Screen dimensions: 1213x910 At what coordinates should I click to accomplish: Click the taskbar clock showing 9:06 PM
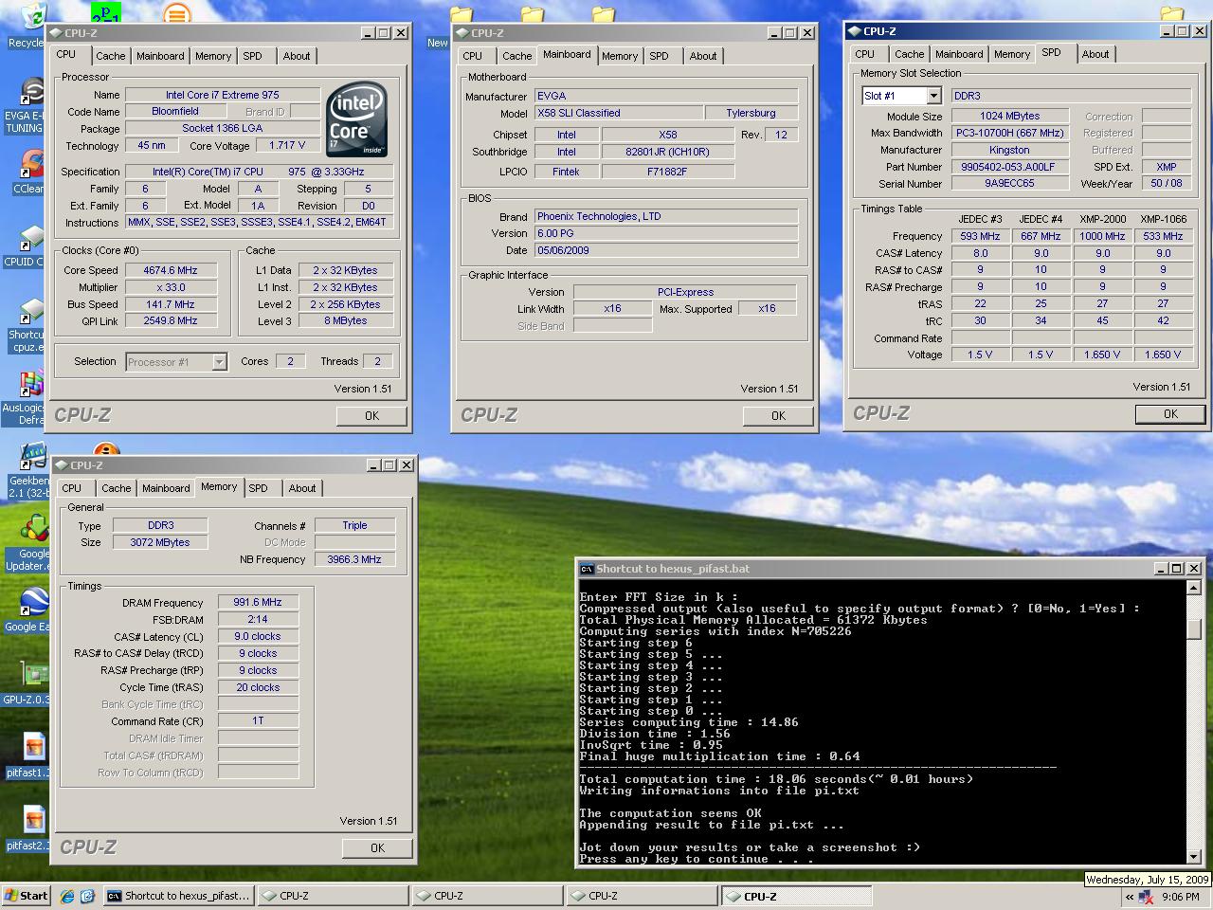click(x=1180, y=897)
